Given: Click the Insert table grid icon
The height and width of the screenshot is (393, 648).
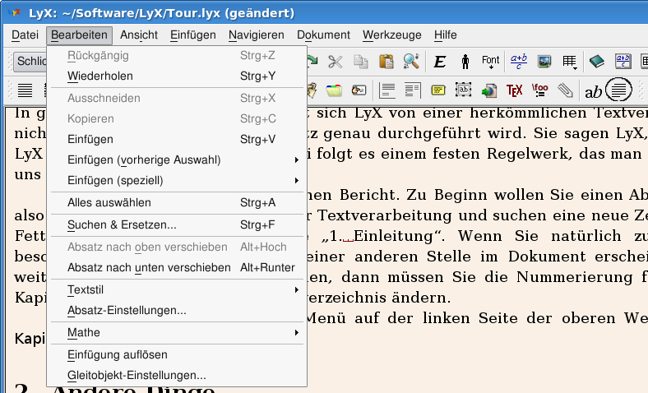Looking at the screenshot, I should coord(570,62).
